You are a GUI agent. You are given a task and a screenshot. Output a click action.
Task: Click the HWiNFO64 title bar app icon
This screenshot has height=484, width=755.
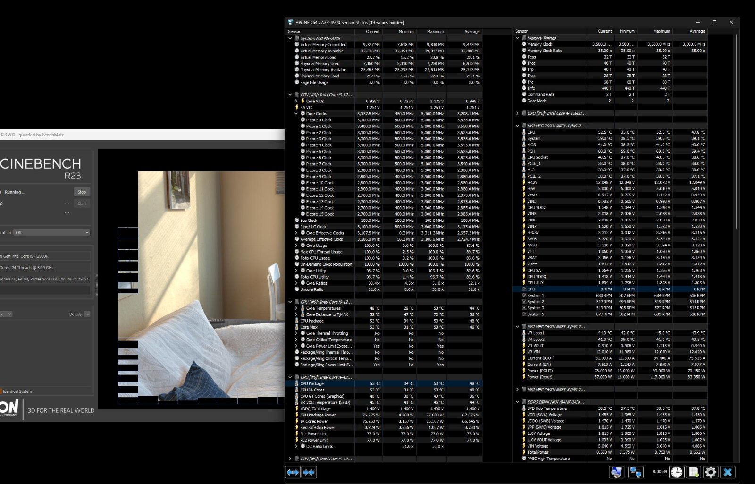pos(291,22)
